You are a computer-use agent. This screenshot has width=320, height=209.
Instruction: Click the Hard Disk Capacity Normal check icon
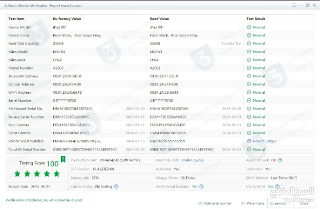pyautogui.click(x=249, y=44)
